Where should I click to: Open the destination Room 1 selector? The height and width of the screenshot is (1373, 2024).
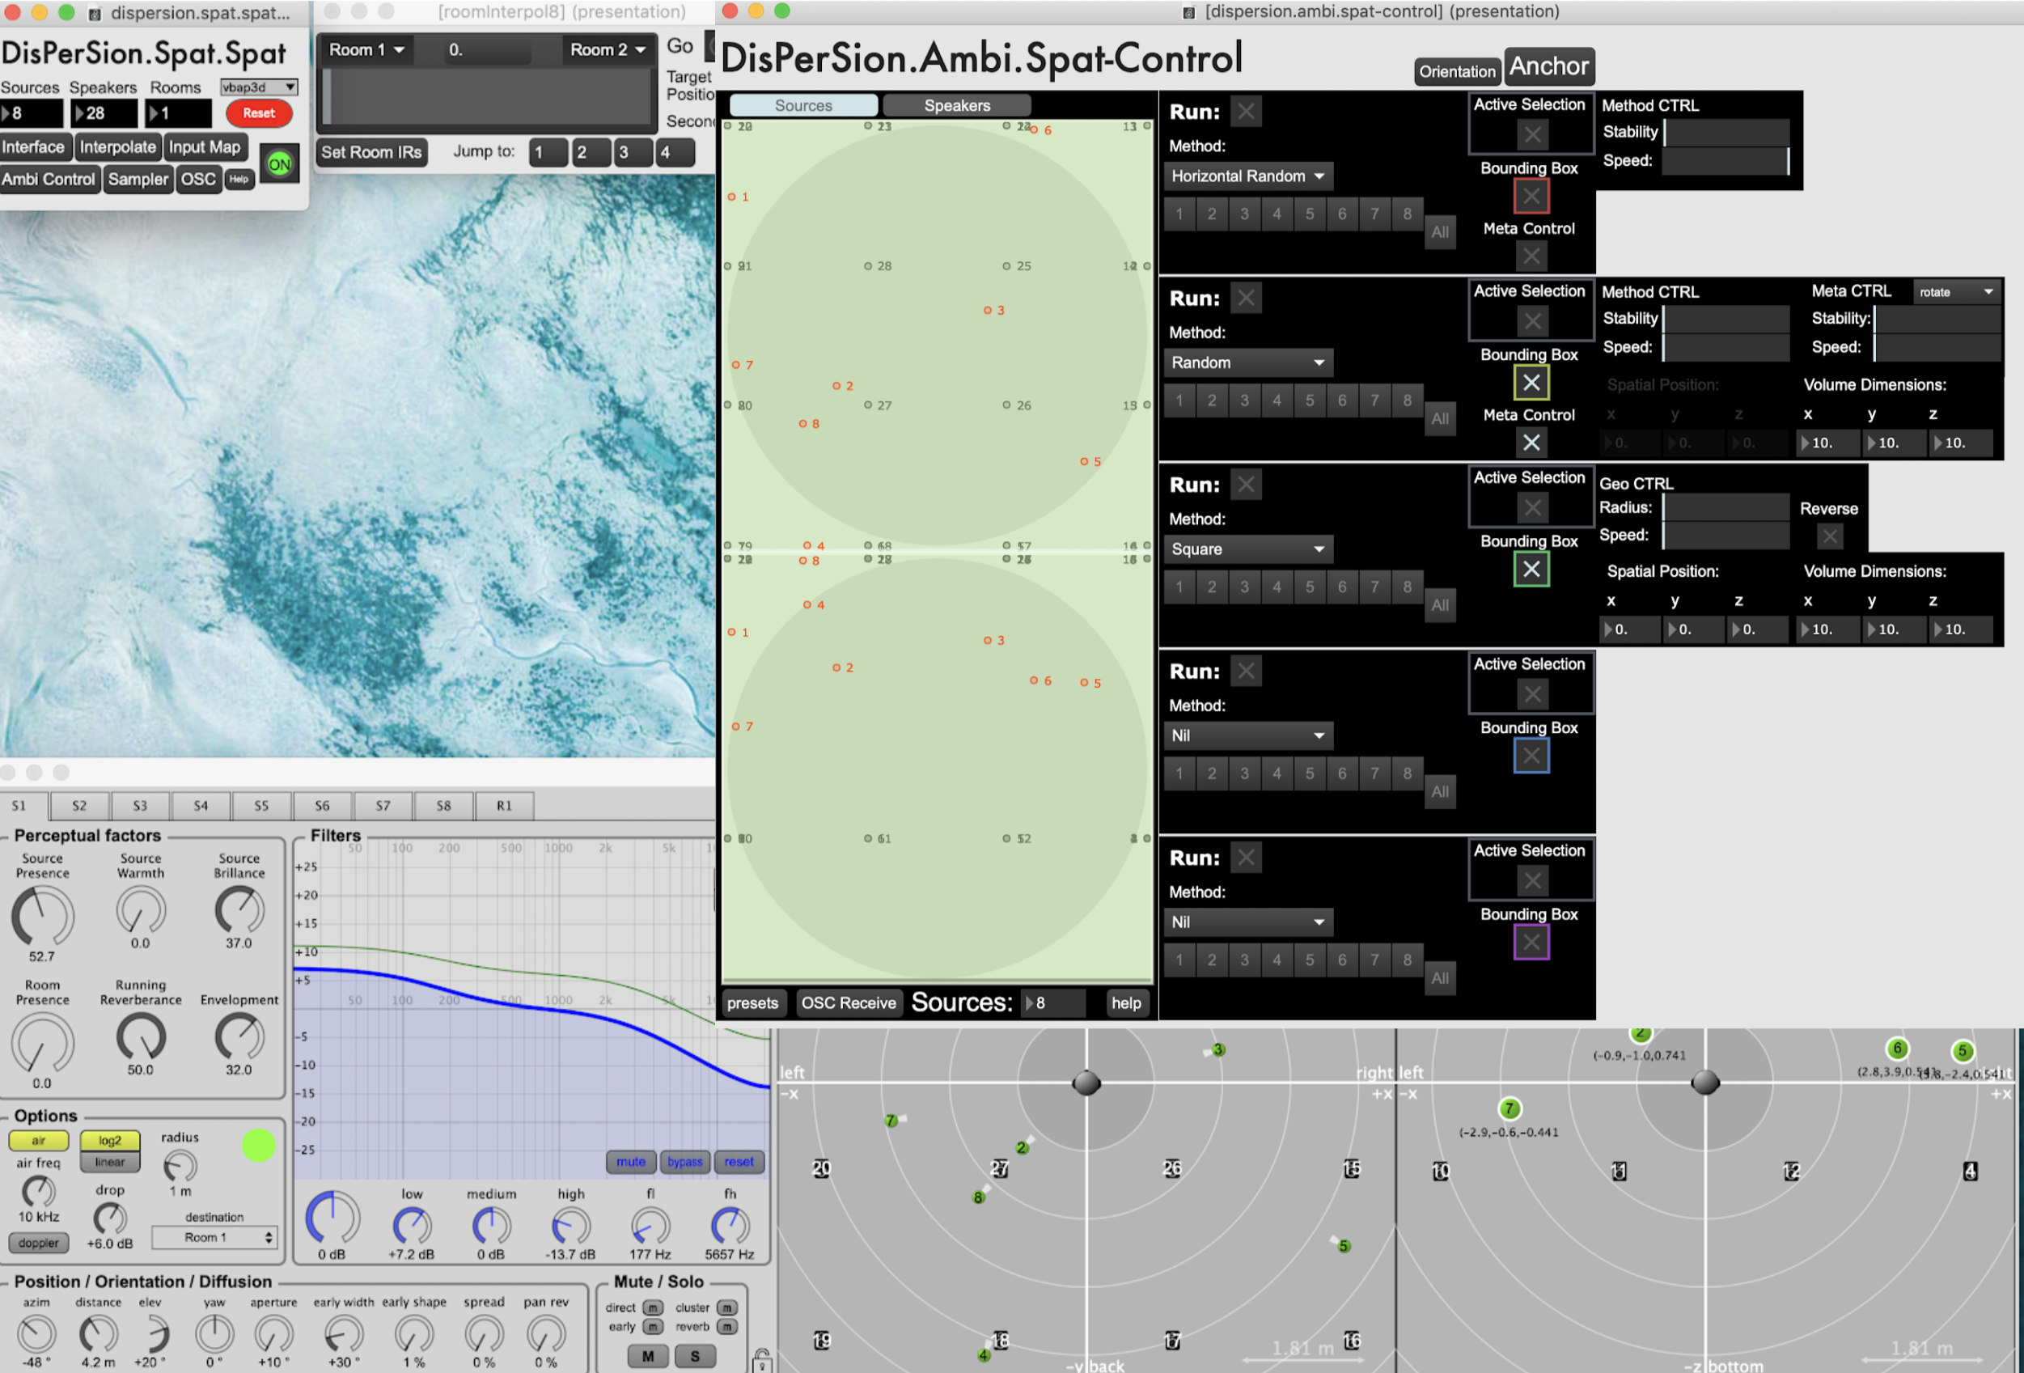(x=214, y=1238)
